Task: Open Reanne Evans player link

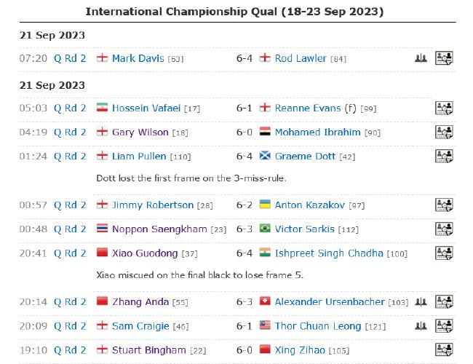Action: tap(308, 108)
